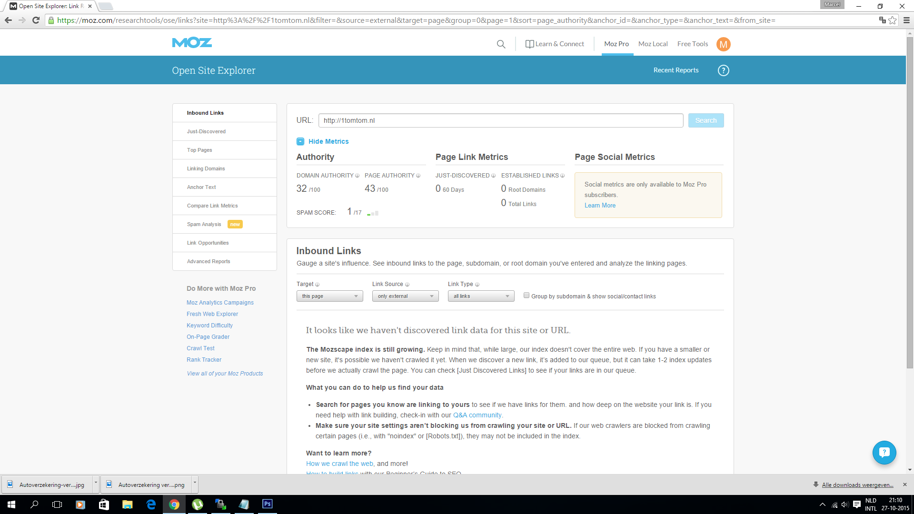Screen dimensions: 914x514
Task: Click the Link Type info icon
Action: 477,285
